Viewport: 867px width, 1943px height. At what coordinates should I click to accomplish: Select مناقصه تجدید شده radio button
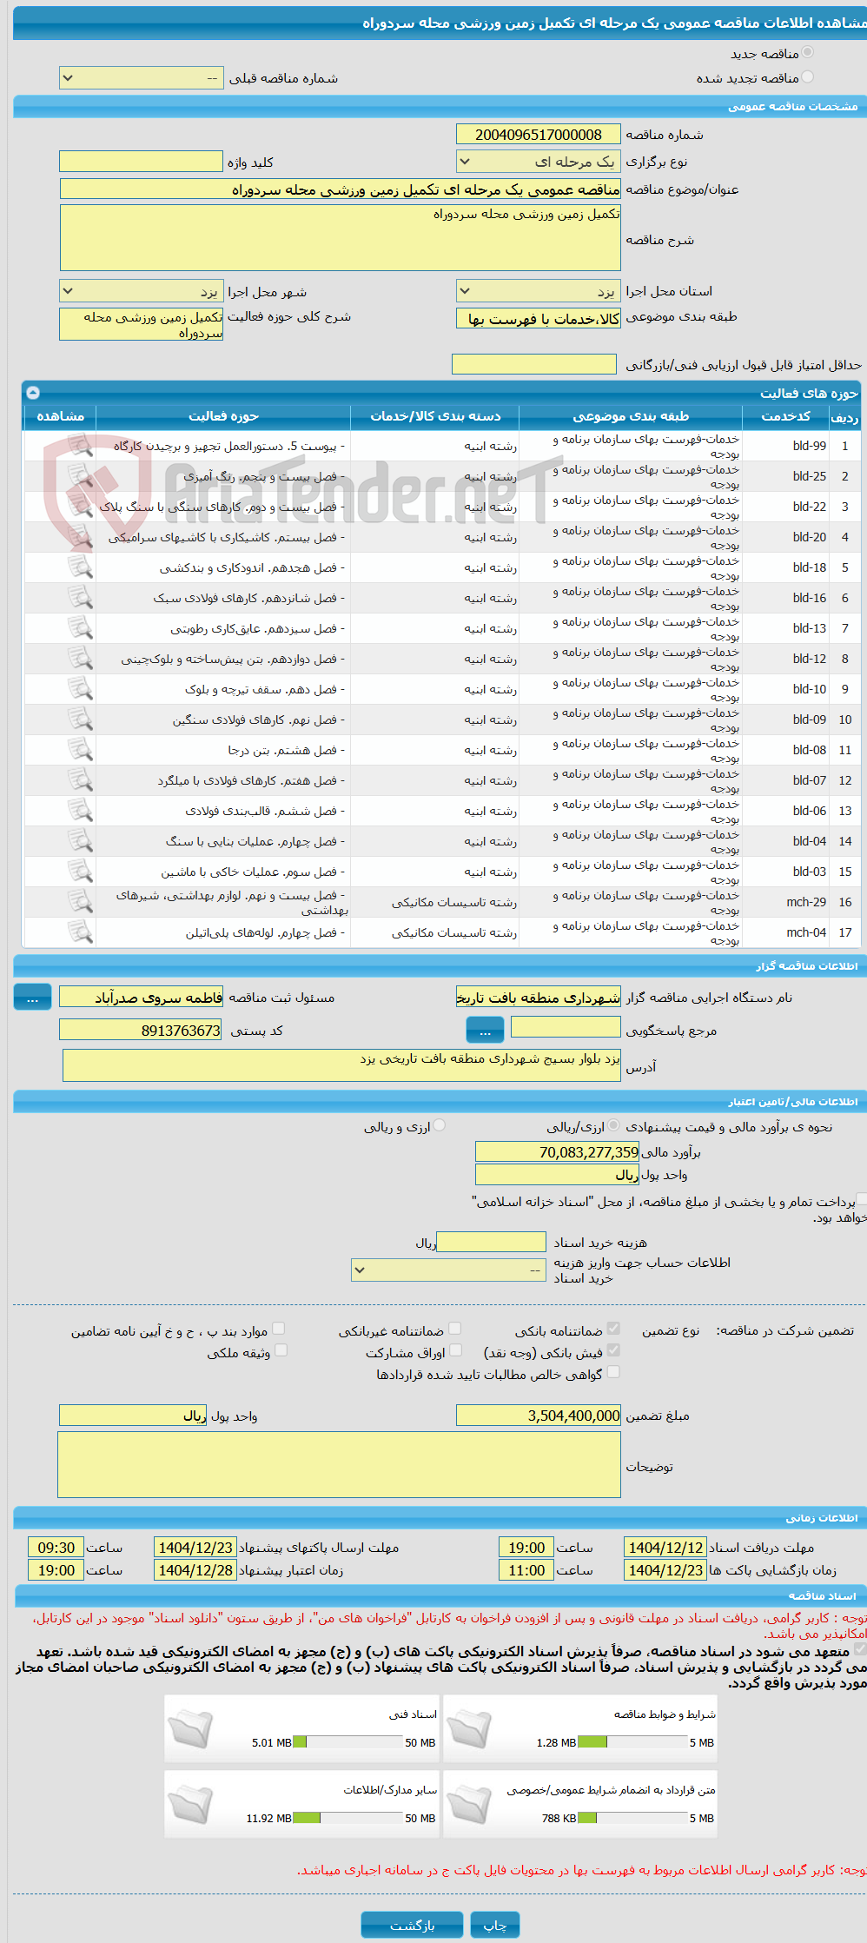coord(808,77)
